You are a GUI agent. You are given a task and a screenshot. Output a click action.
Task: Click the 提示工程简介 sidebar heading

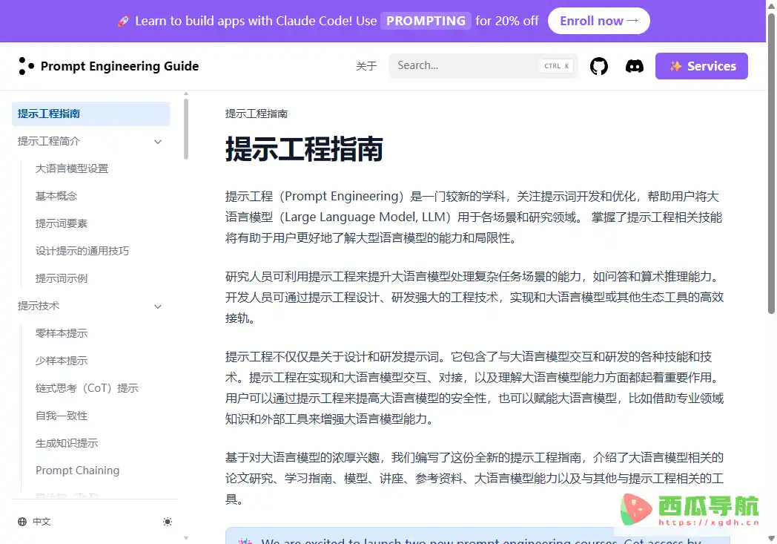[x=49, y=141]
